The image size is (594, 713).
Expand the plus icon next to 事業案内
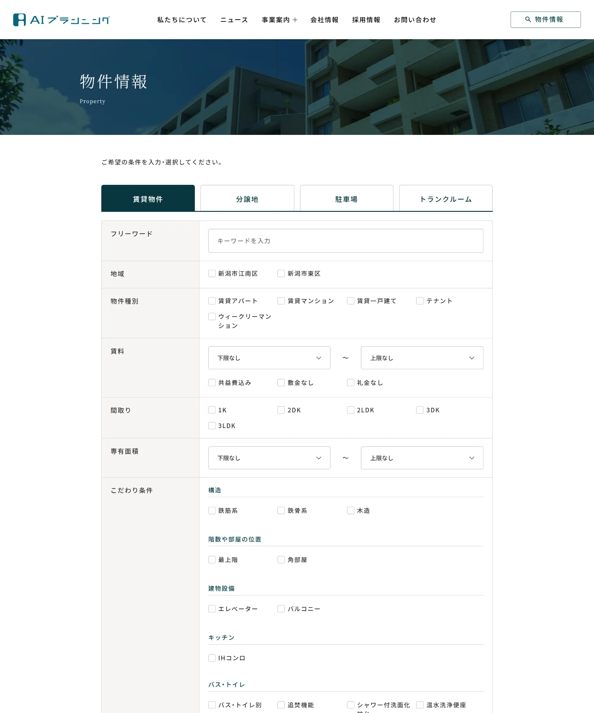(295, 20)
